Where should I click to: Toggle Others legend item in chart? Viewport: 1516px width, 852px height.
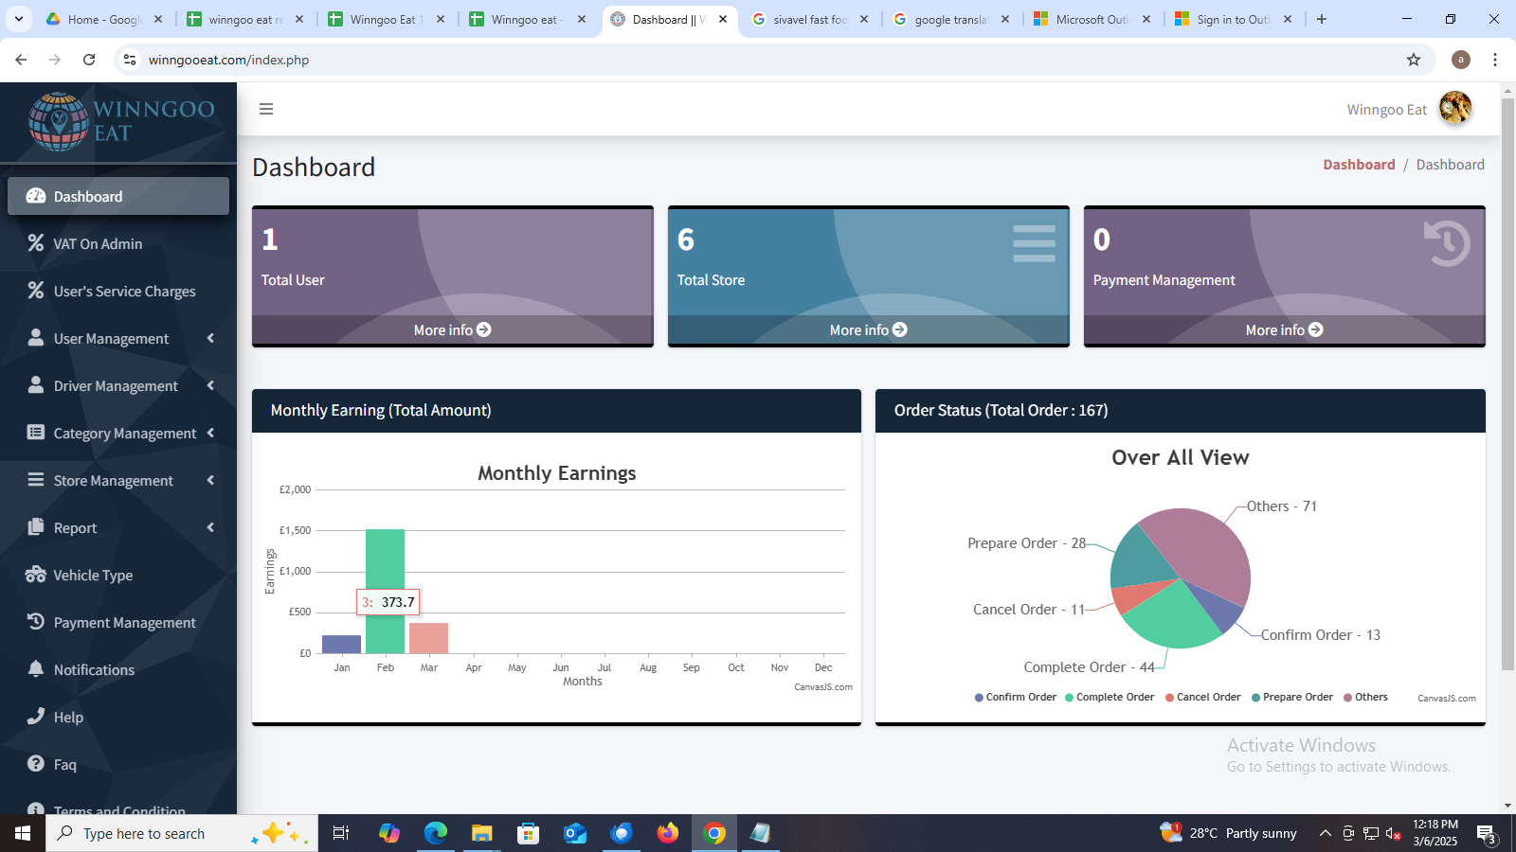pyautogui.click(x=1365, y=698)
